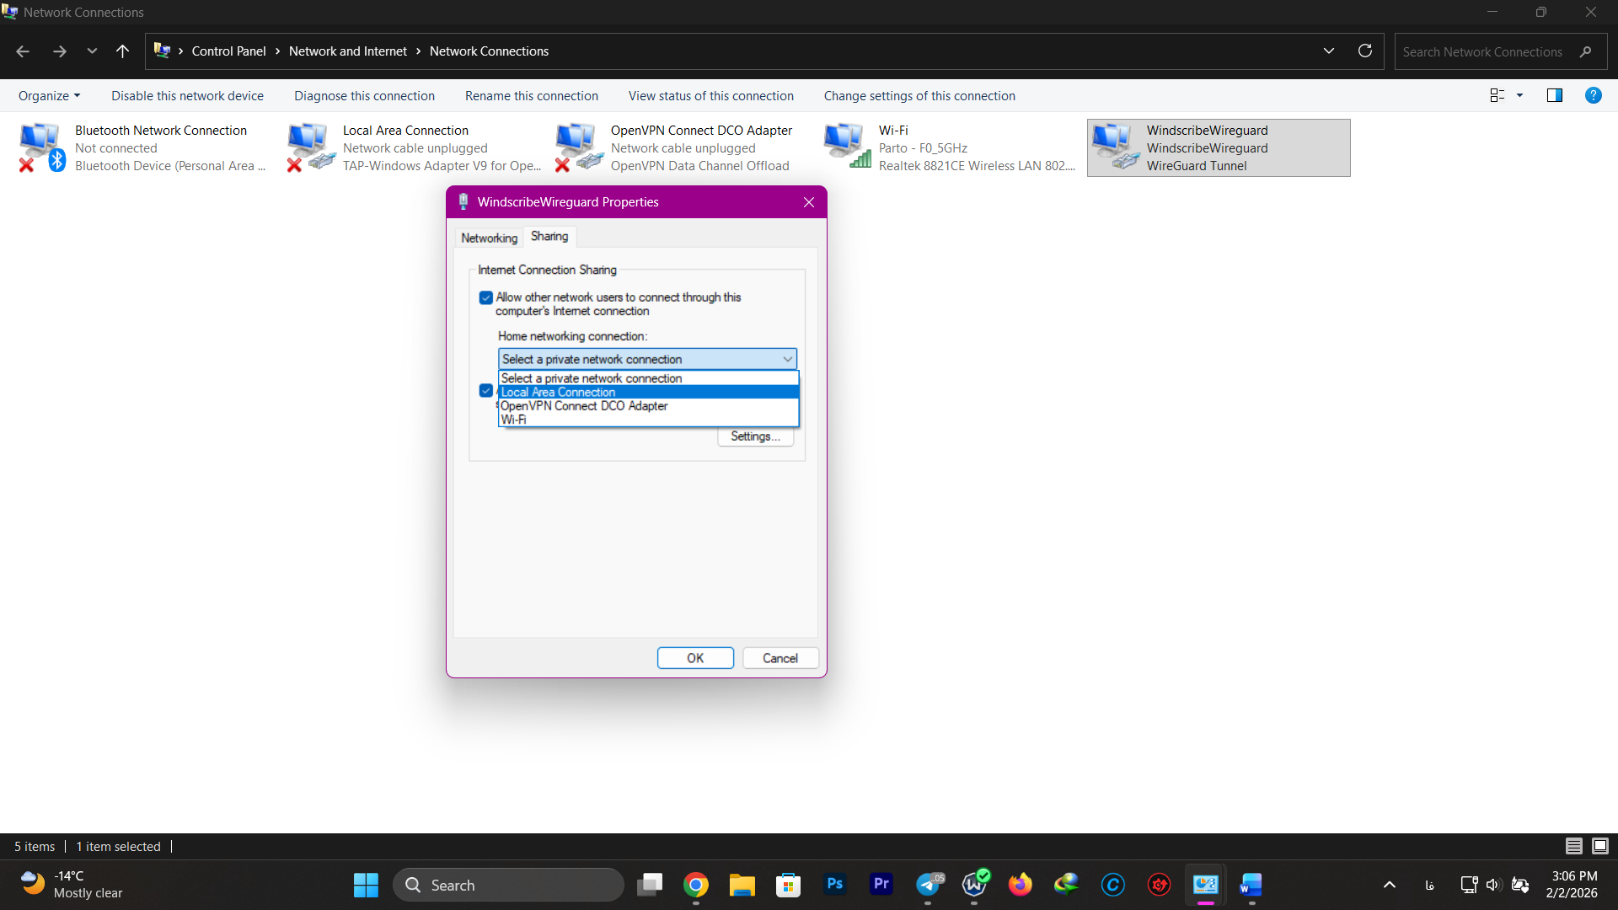1618x910 pixels.
Task: Pick OpenVPN Connect DCO Adapter option
Action: coord(584,406)
